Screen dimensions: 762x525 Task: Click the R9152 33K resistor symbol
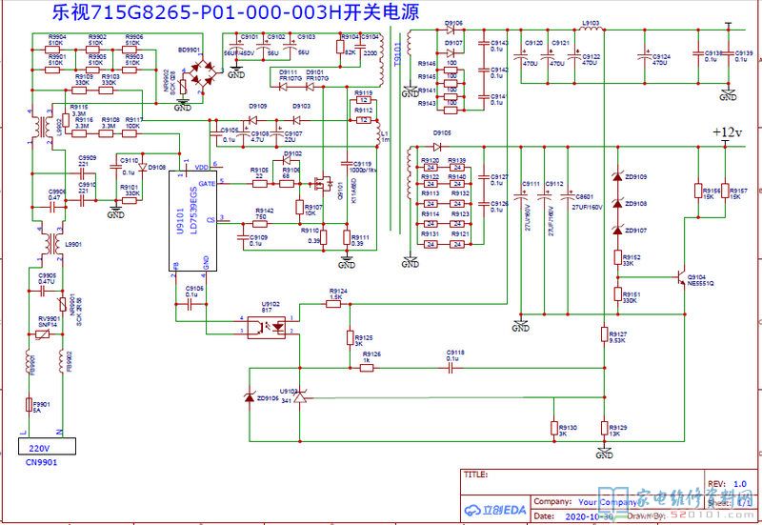(x=617, y=257)
